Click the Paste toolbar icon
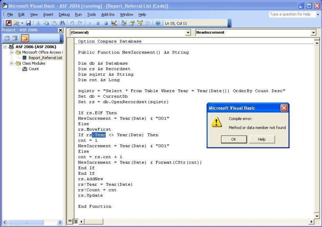The height and width of the screenshot is (227, 322). pos(54,23)
